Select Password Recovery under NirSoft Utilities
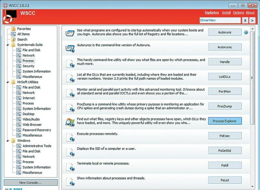Viewport: 260px width, 190px height. (x=36, y=130)
